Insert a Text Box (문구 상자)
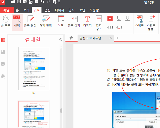This screenshot has height=128, width=160. (74, 21)
